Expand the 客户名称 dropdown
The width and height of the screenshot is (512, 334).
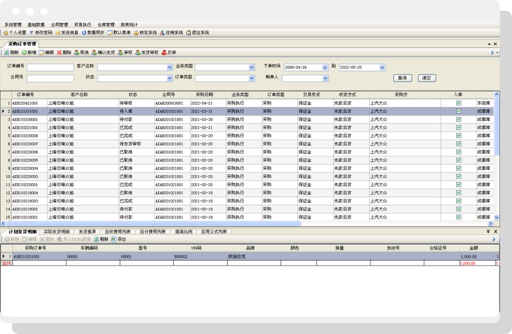[169, 67]
